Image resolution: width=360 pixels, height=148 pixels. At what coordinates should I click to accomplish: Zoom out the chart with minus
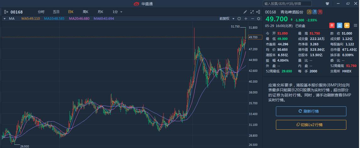click(252, 18)
